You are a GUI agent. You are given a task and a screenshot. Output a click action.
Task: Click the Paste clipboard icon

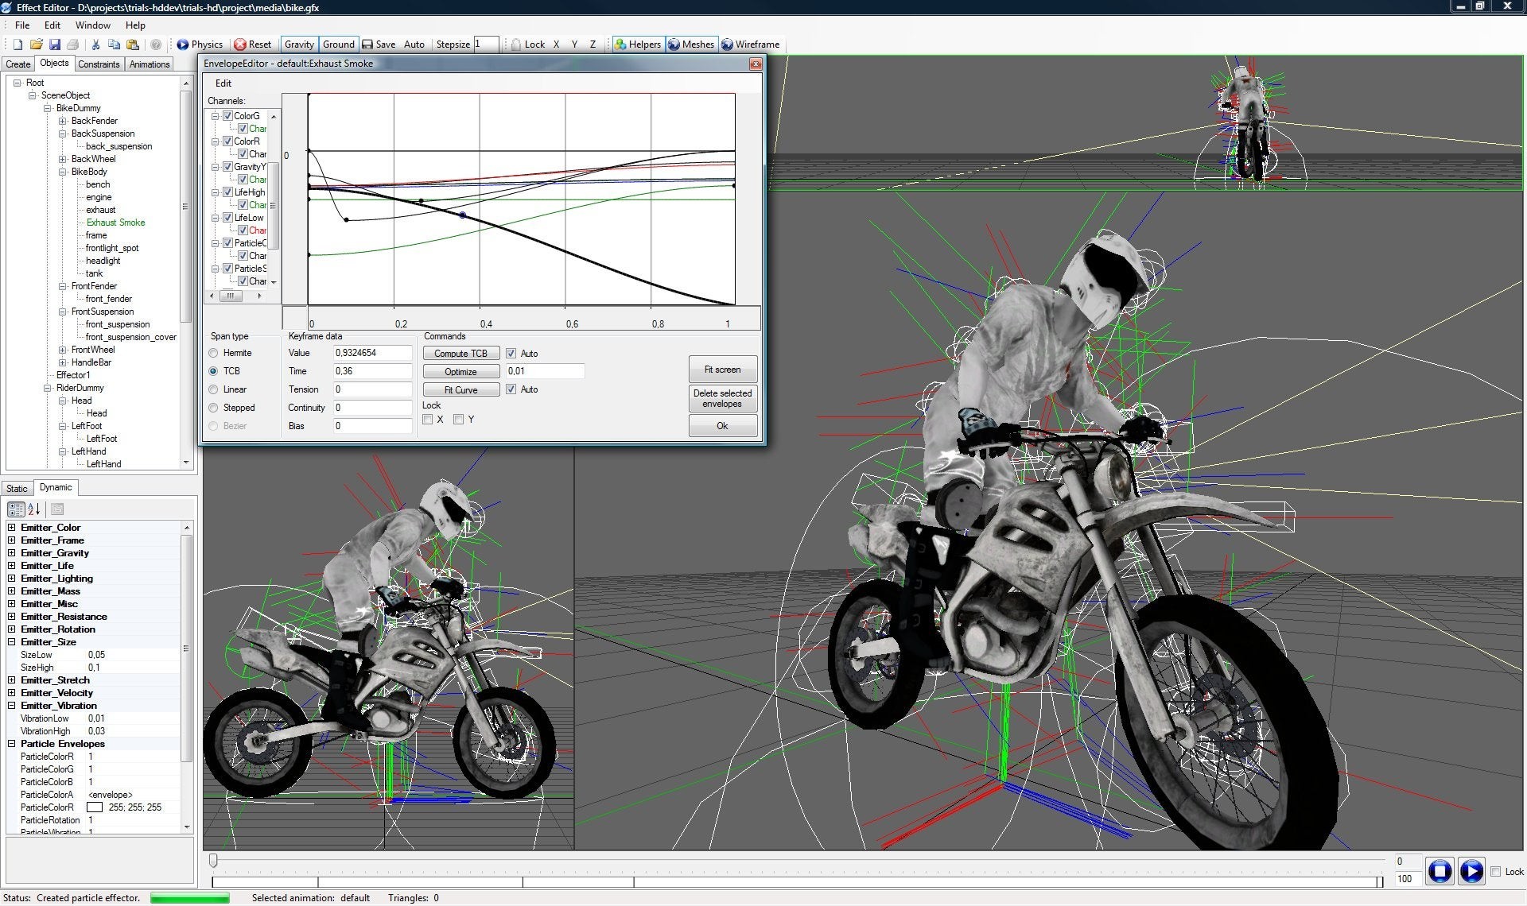(x=133, y=45)
